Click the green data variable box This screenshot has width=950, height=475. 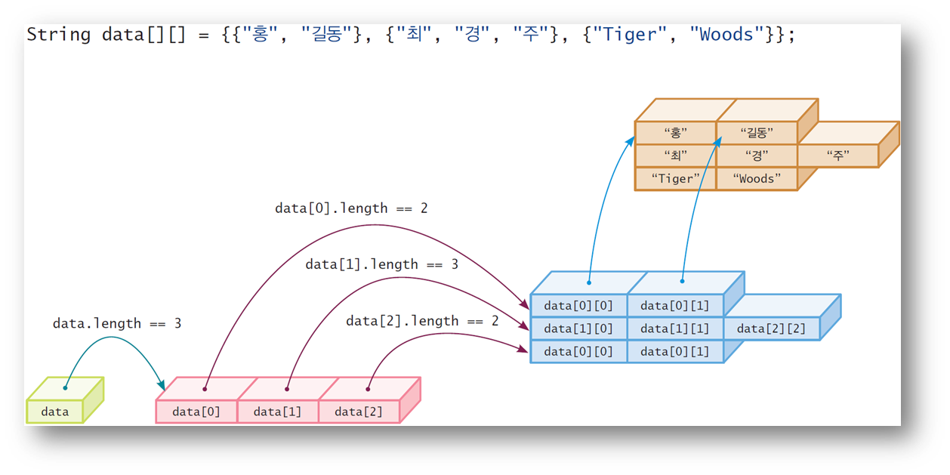click(x=54, y=411)
